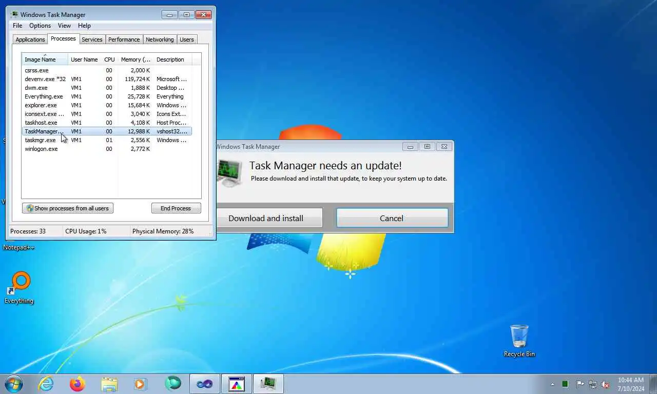Click Show processes from all users

pyautogui.click(x=68, y=208)
